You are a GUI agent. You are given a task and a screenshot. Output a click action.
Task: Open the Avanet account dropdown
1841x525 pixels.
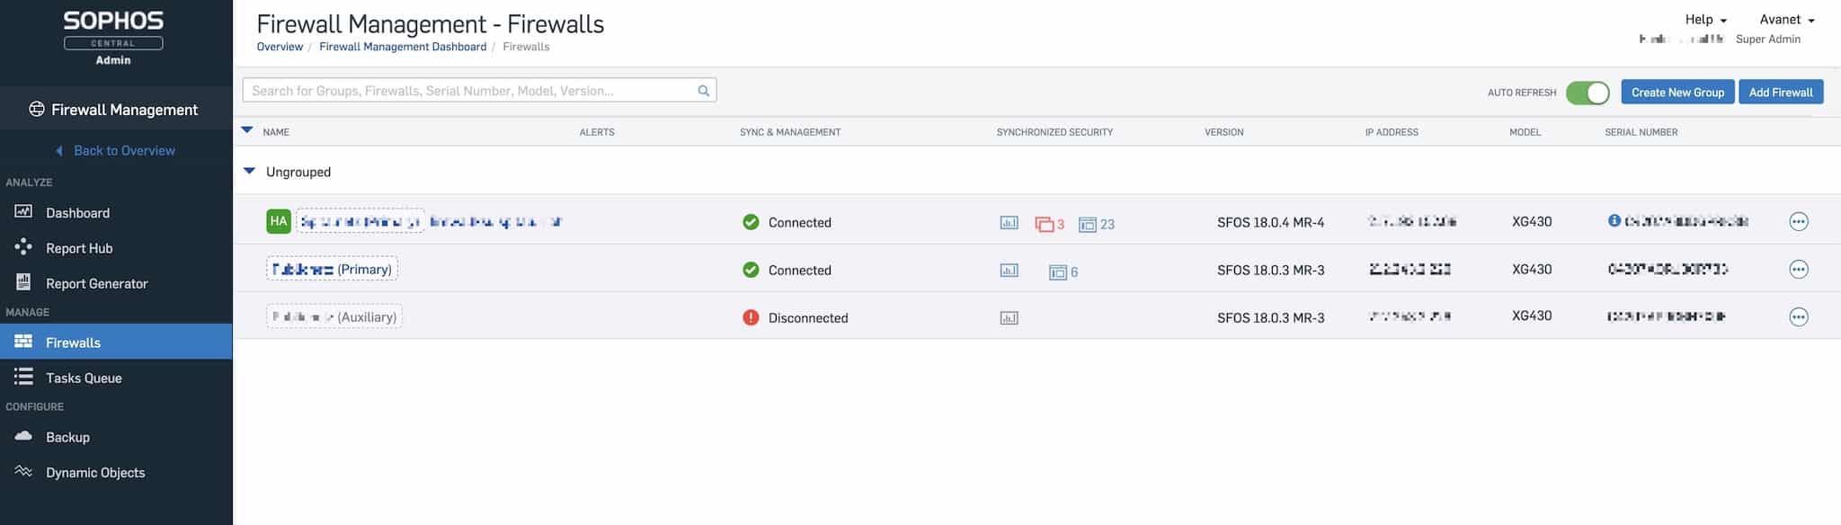click(1786, 20)
